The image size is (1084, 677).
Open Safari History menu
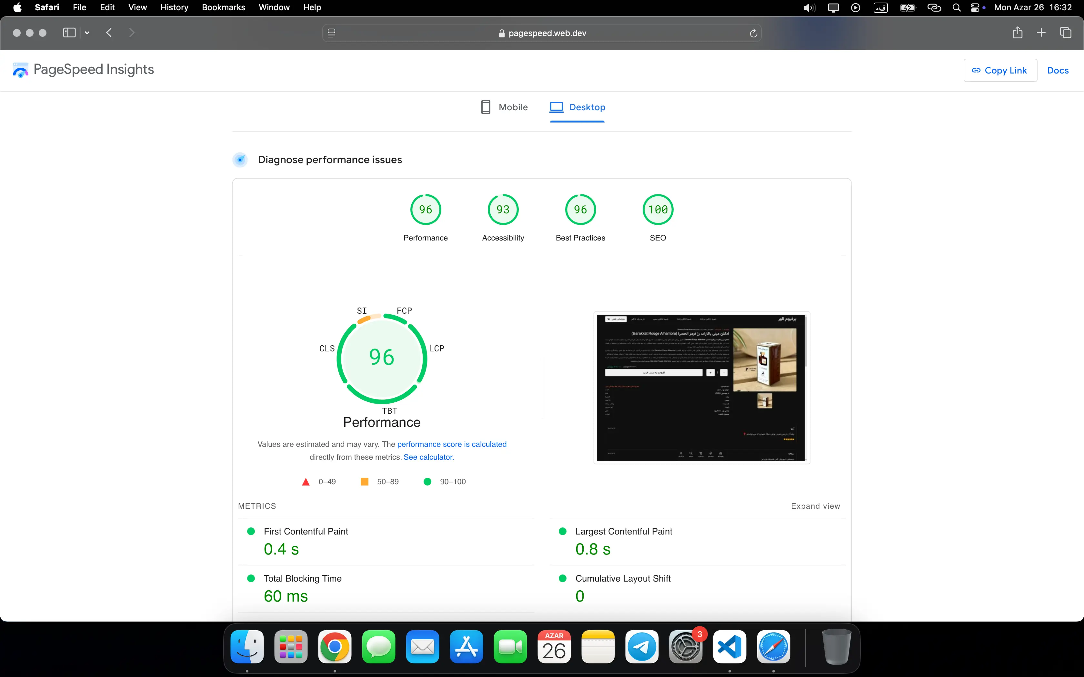tap(174, 7)
